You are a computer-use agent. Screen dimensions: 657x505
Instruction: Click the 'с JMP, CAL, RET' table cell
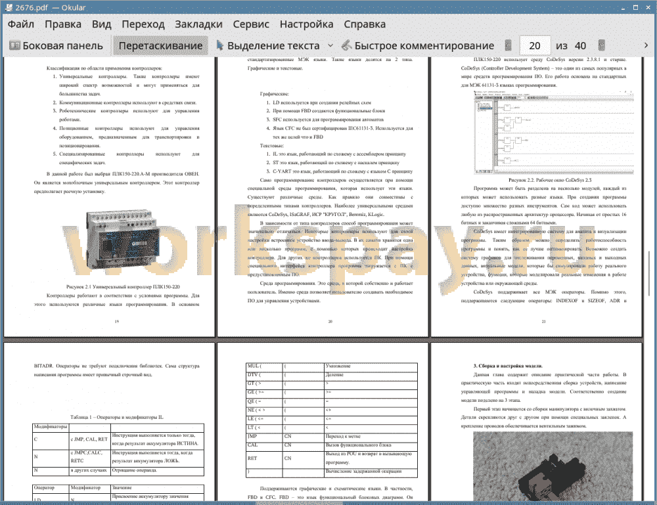tap(89, 440)
